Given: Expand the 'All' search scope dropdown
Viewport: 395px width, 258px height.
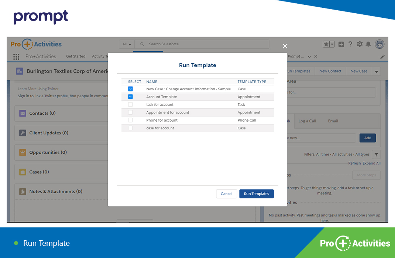Looking at the screenshot, I should coord(126,44).
